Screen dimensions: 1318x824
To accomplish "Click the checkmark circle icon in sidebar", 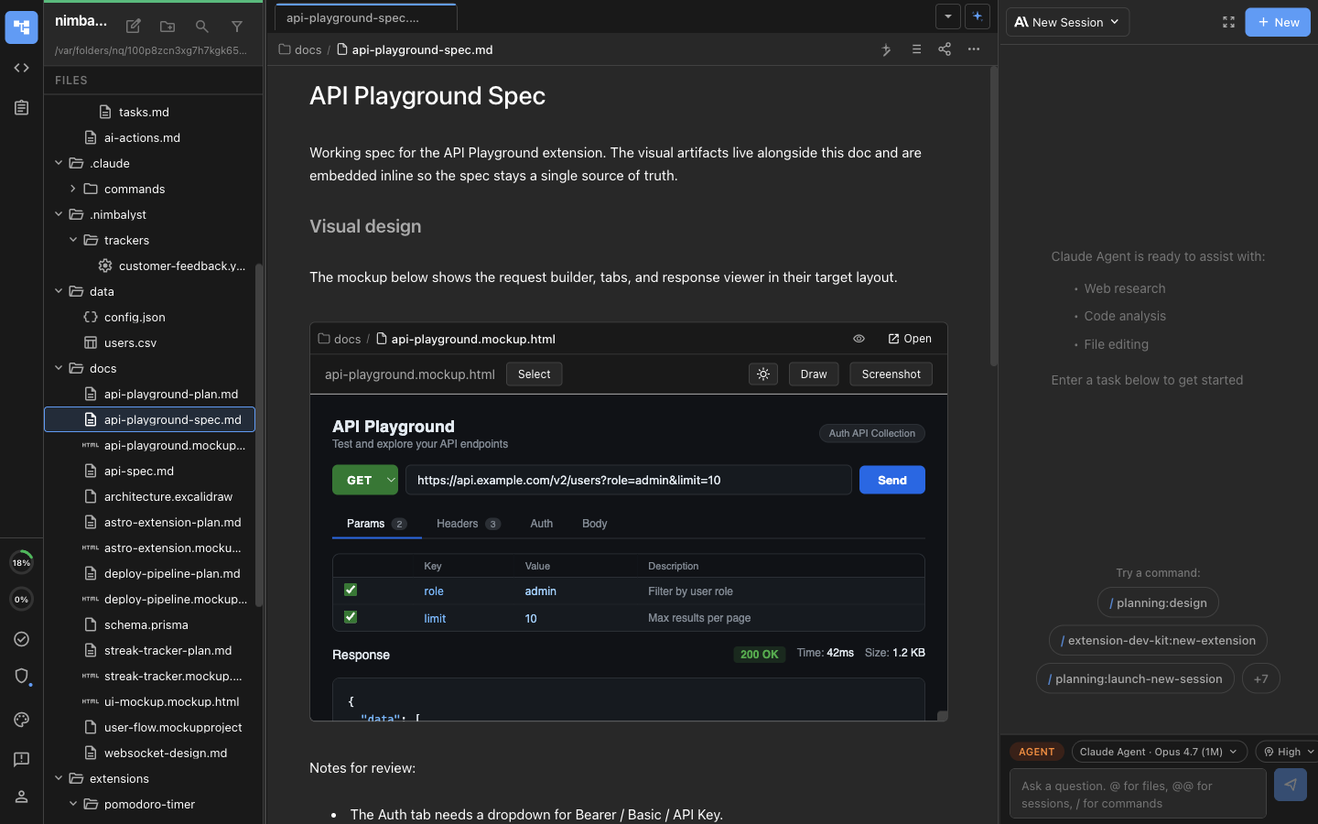I will tap(21, 639).
